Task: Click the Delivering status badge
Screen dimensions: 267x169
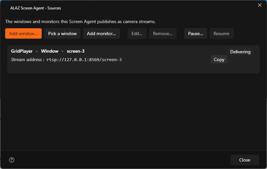Action: (x=240, y=52)
